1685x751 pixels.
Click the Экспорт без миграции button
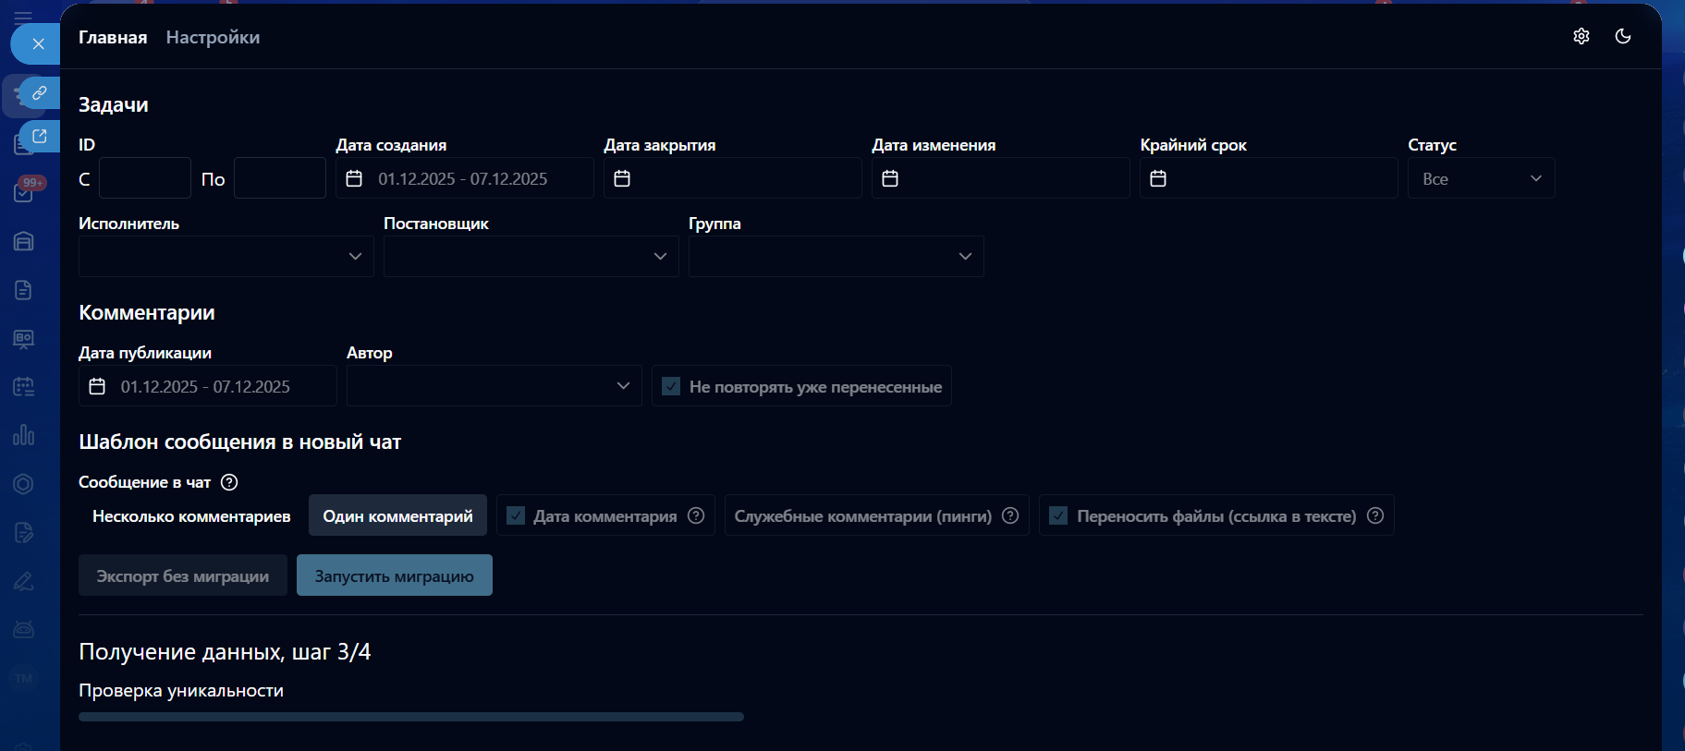click(183, 575)
